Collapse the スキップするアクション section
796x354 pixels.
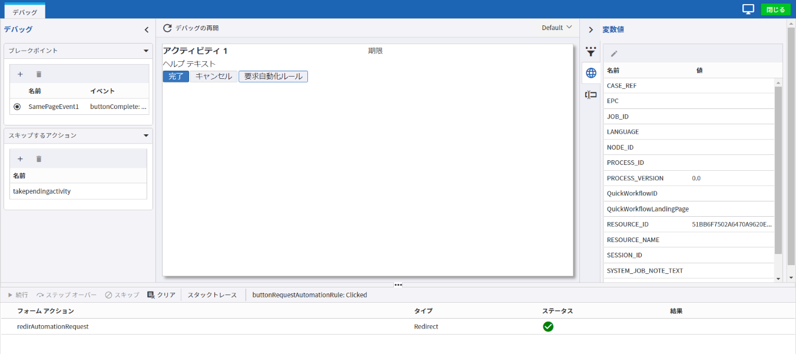pyautogui.click(x=146, y=135)
